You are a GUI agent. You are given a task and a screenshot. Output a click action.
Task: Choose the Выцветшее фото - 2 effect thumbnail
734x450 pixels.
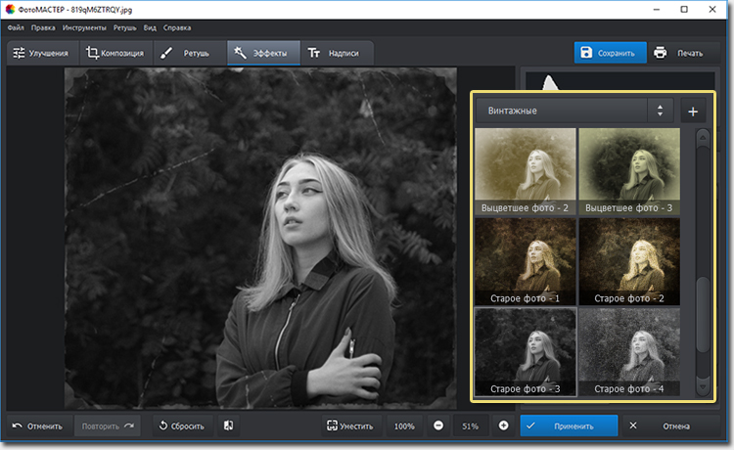click(x=526, y=170)
